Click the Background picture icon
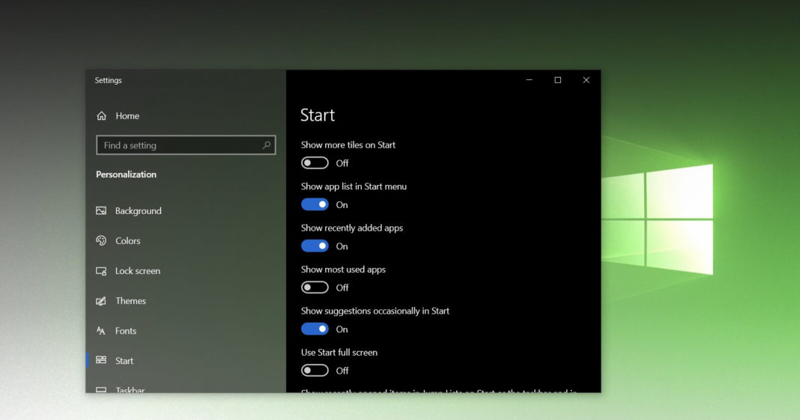This screenshot has height=420, width=800. 101,210
